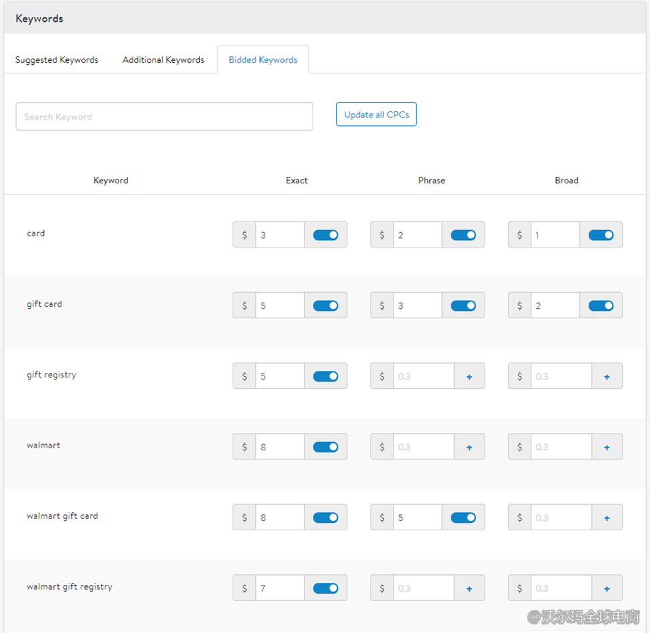
Task: Add Broad match bid for walmart gift registry
Action: [x=607, y=588]
